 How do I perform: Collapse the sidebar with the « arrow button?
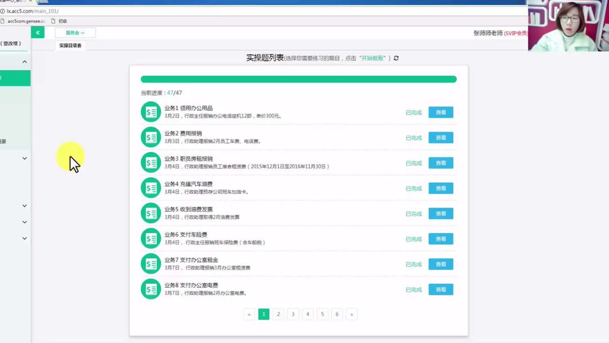click(x=37, y=32)
